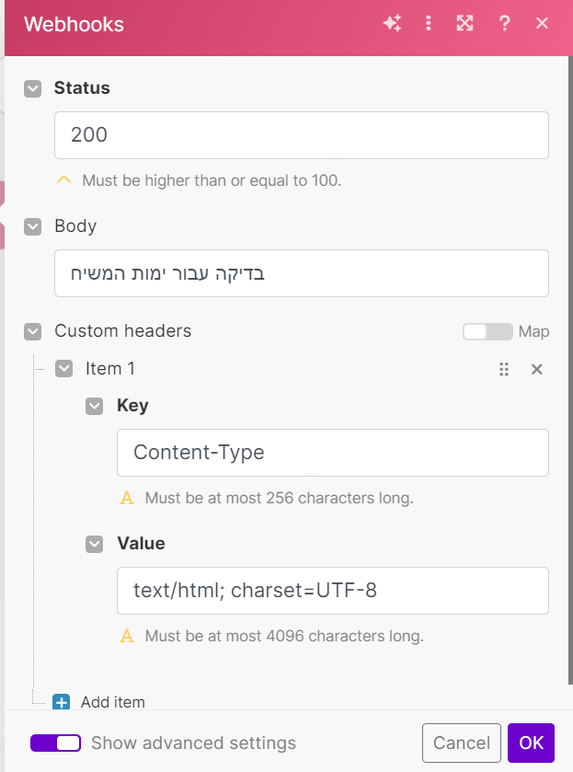This screenshot has width=573, height=772.
Task: Click the Value field with text/html charset
Action: (x=333, y=591)
